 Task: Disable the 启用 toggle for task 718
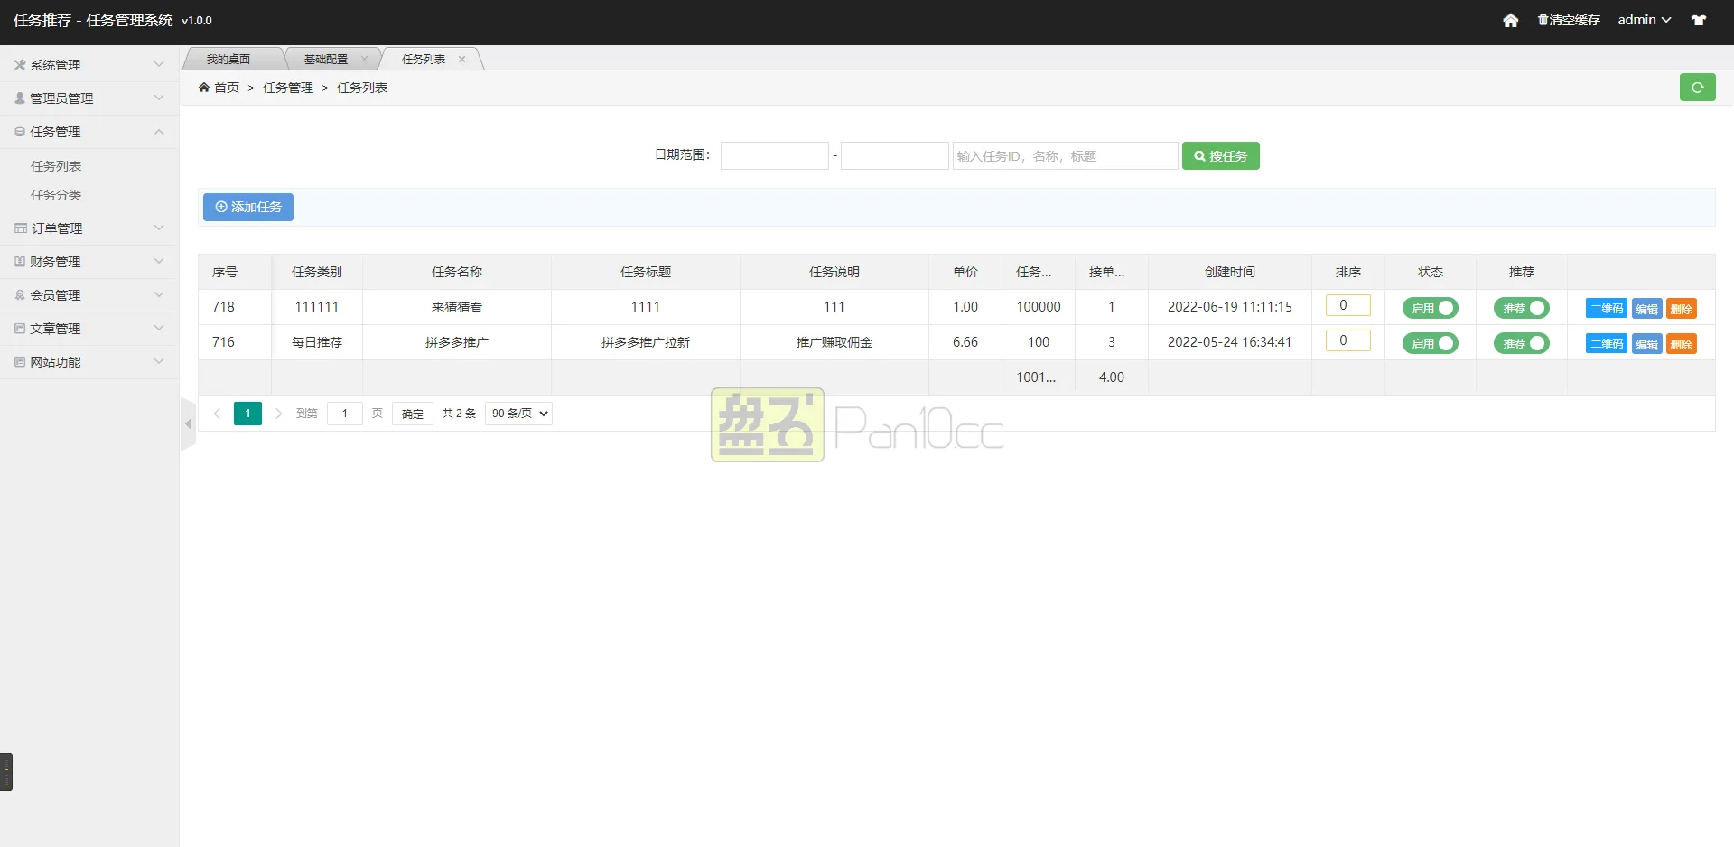tap(1430, 308)
